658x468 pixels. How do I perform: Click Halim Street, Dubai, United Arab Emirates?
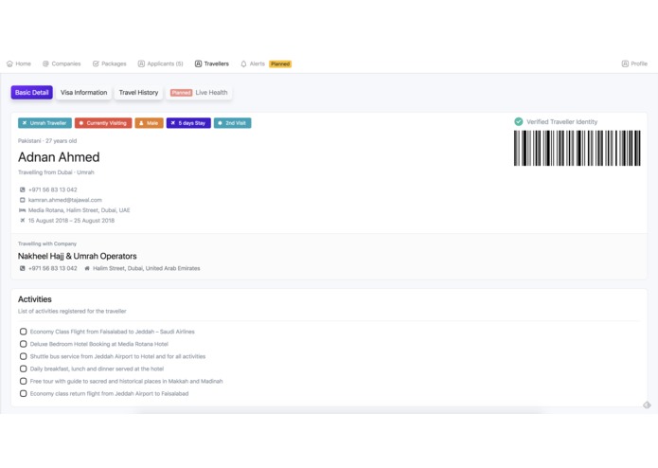click(147, 268)
